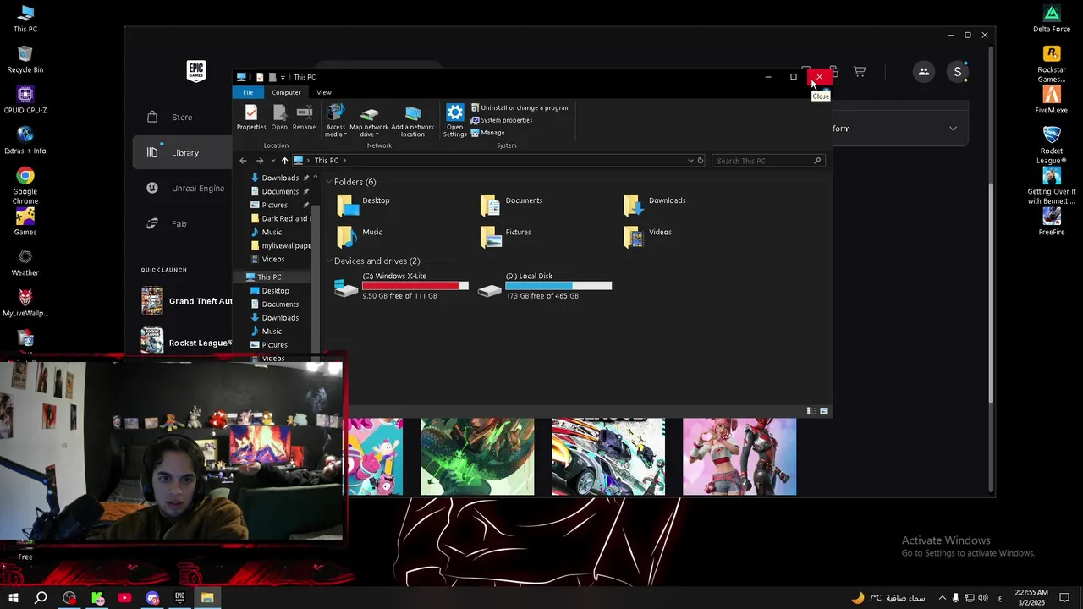The height and width of the screenshot is (609, 1083).
Task: Expand the address bar history dropdown
Action: pos(690,161)
